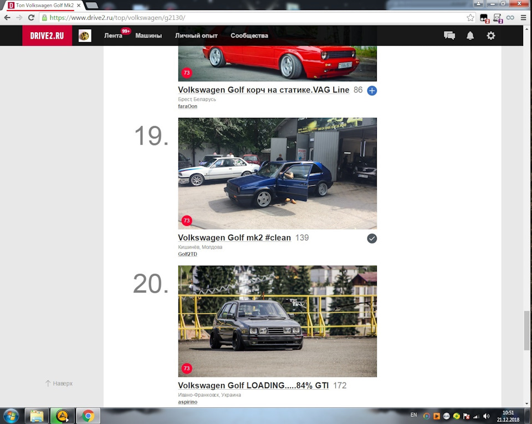This screenshot has width=532, height=424.
Task: Open aspirino user profile link
Action: pyautogui.click(x=188, y=402)
